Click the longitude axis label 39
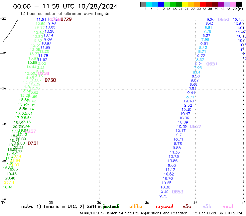Screen dimensions: 246x216 (147, 203)
